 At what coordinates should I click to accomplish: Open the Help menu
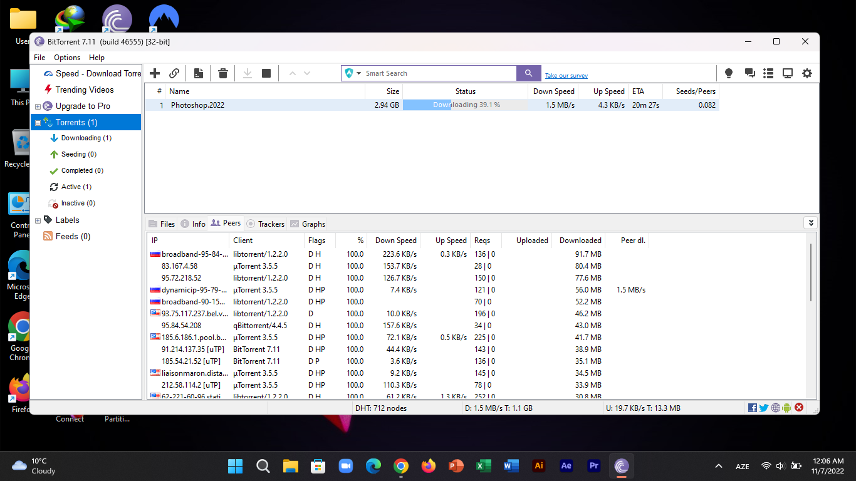[97, 57]
